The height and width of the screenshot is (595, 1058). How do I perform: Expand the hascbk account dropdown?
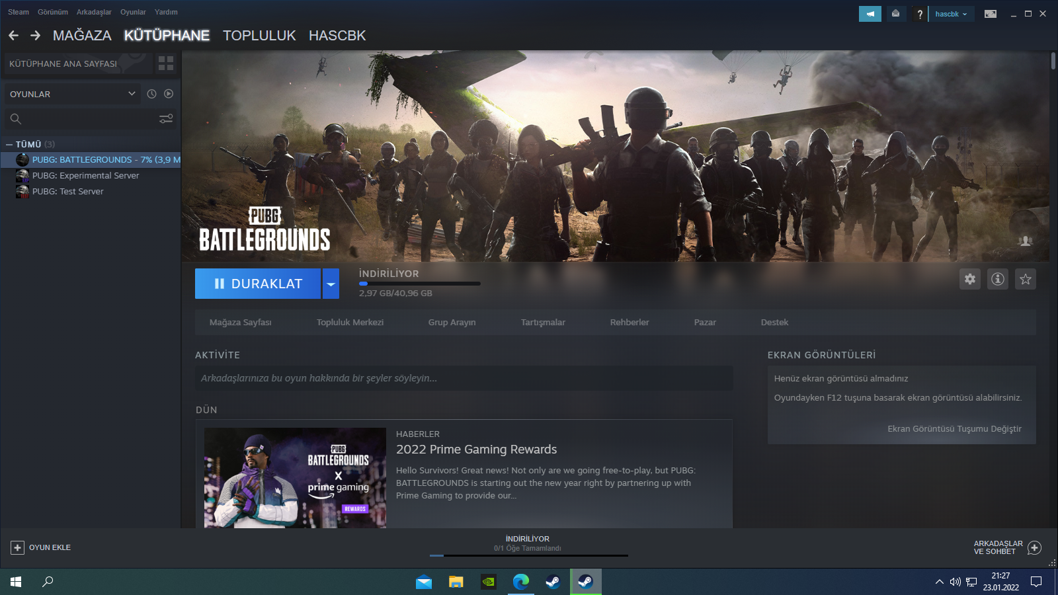[952, 14]
